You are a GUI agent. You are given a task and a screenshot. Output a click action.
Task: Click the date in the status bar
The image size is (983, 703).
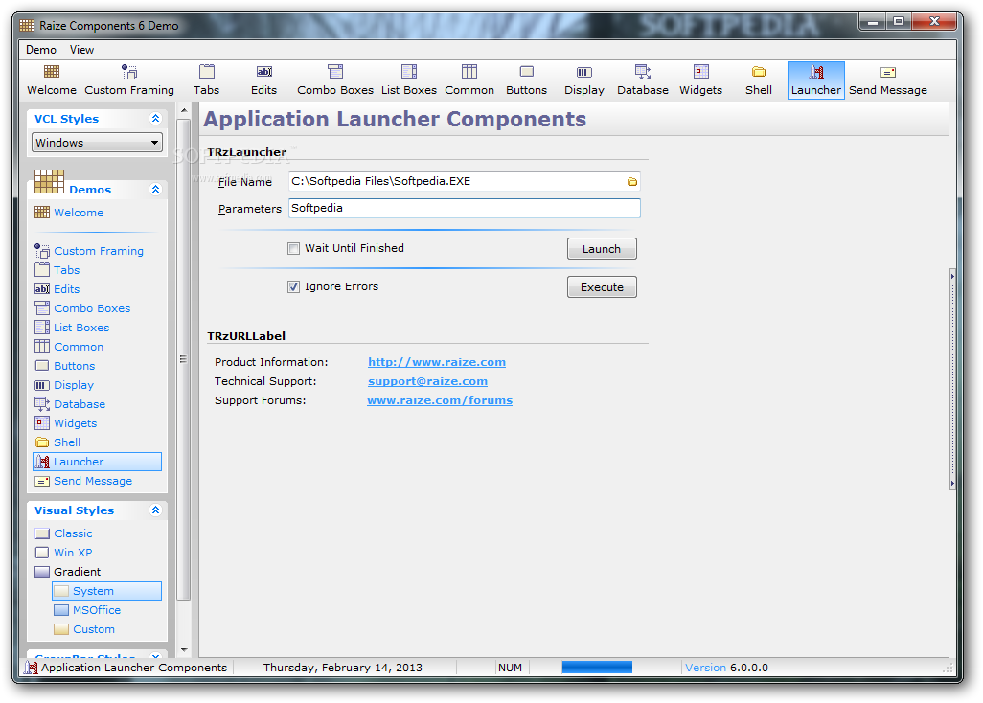[x=342, y=668]
